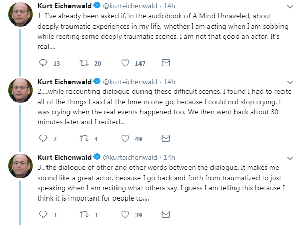Share the second tweet via envelope icon
The width and height of the screenshot is (305, 225).
[166, 138]
